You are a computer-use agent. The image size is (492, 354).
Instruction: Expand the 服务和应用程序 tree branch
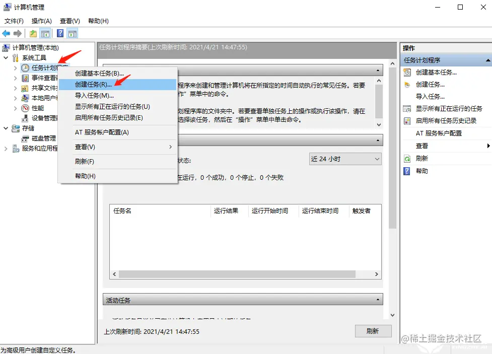coord(6,148)
